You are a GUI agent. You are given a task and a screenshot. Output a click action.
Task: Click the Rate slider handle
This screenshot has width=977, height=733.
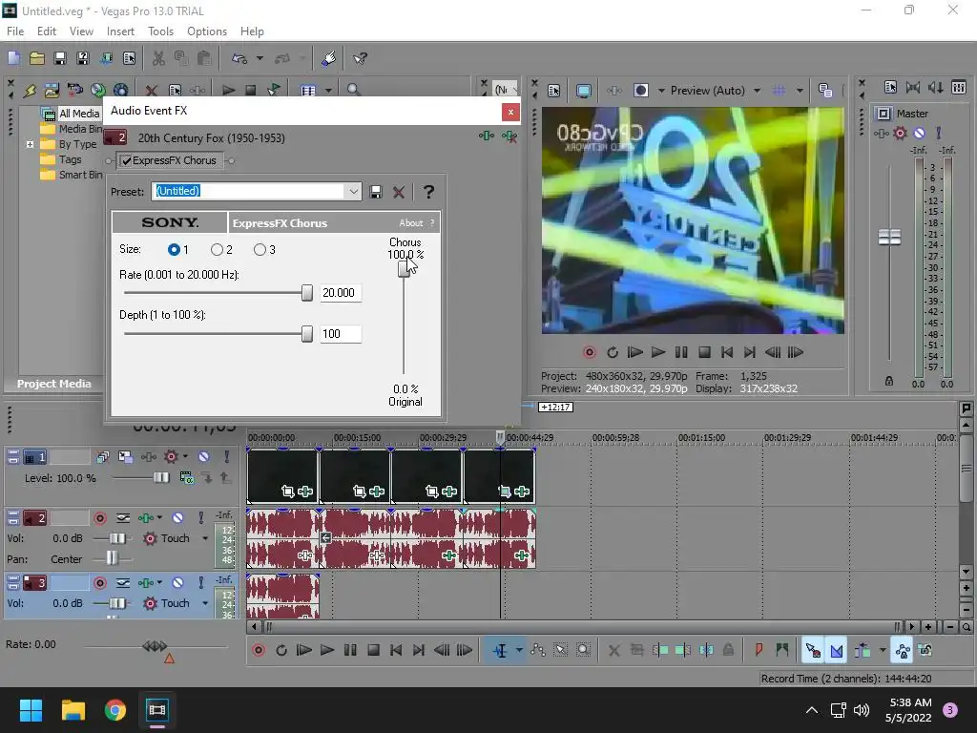[x=306, y=293]
